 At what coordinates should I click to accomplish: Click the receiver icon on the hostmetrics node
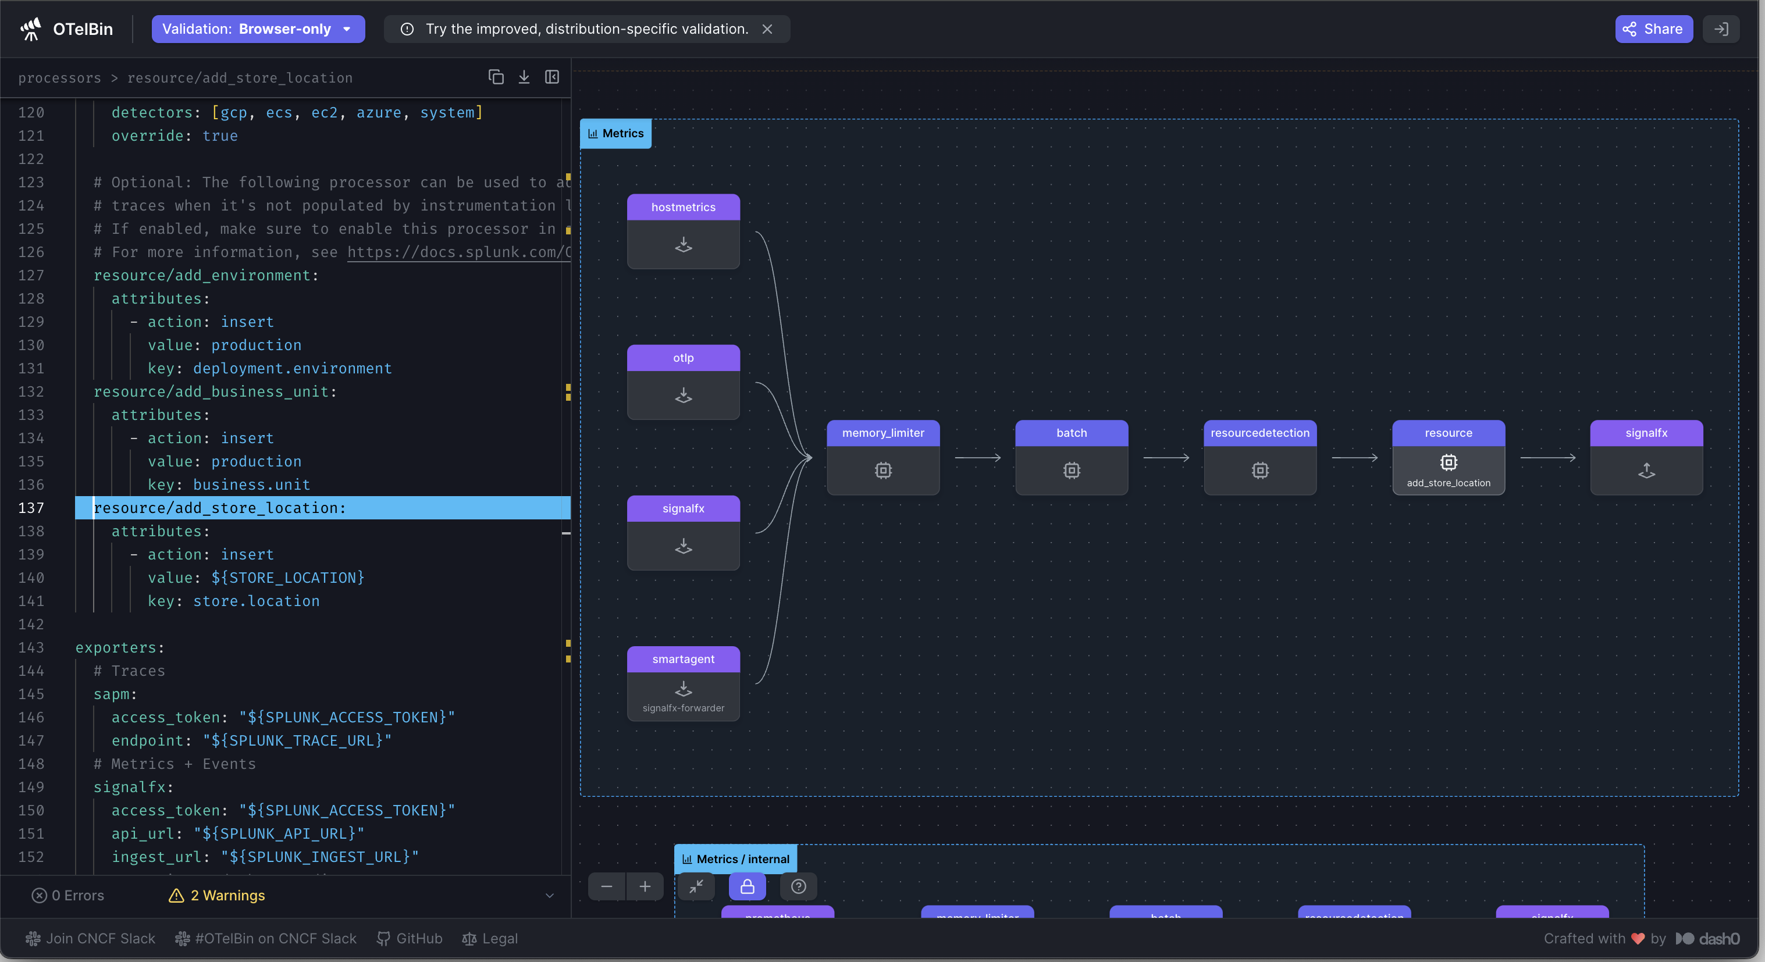click(683, 246)
